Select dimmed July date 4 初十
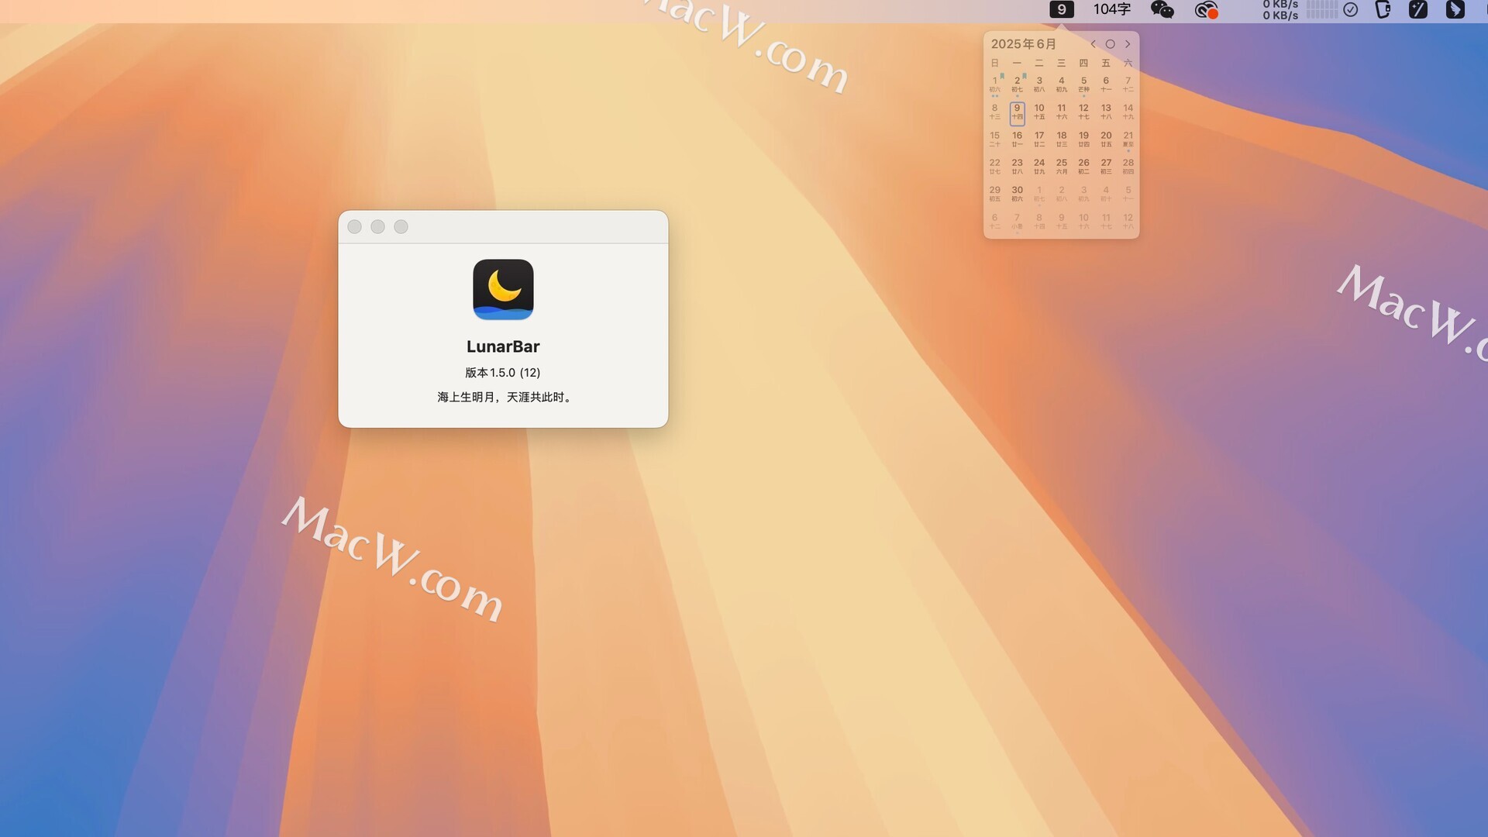Viewport: 1488px width, 837px height. [x=1106, y=194]
